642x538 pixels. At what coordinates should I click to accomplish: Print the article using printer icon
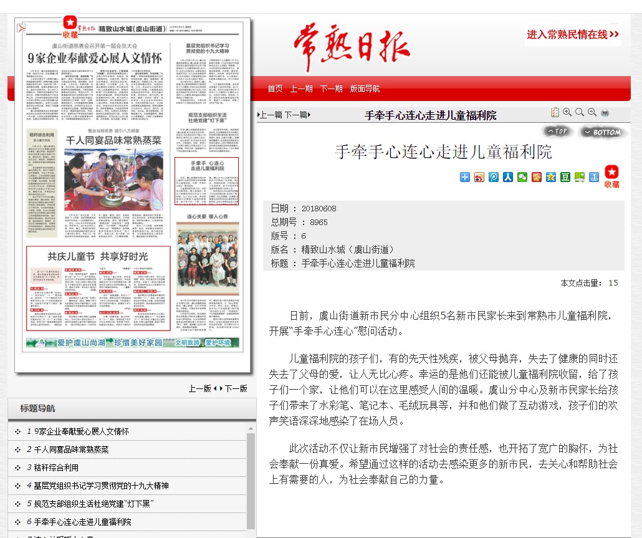pos(605,113)
